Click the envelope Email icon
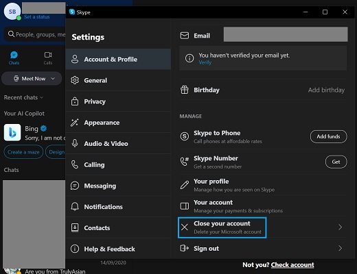The height and width of the screenshot is (274, 357). (x=185, y=36)
